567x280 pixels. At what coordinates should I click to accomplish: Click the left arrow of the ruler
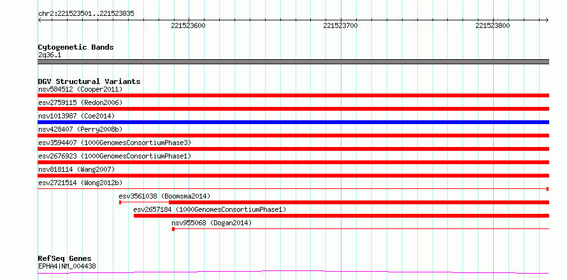pyautogui.click(x=39, y=20)
